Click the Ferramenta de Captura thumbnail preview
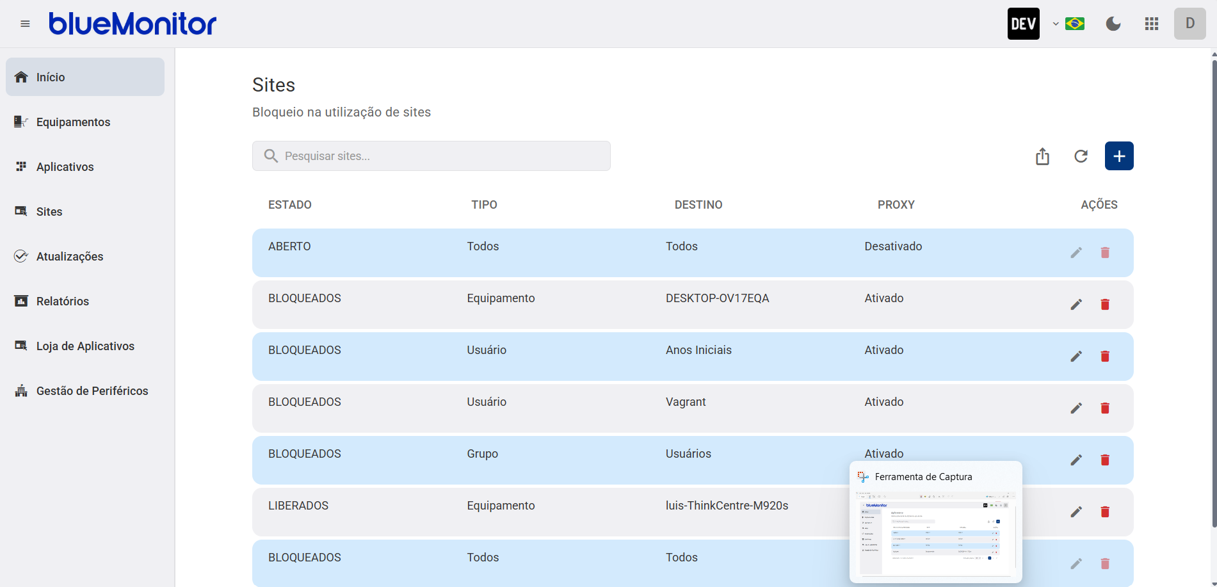The height and width of the screenshot is (587, 1217). point(935,533)
